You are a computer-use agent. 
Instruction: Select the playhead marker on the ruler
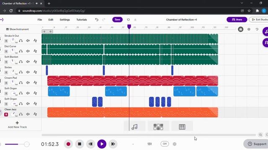[129, 27]
